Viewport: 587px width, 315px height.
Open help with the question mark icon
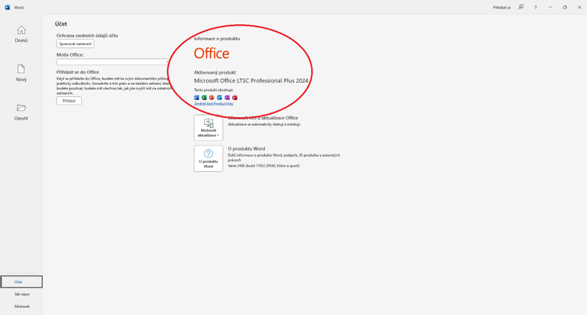pos(535,7)
